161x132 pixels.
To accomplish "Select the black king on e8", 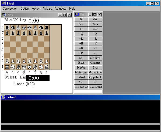I will [30, 28].
